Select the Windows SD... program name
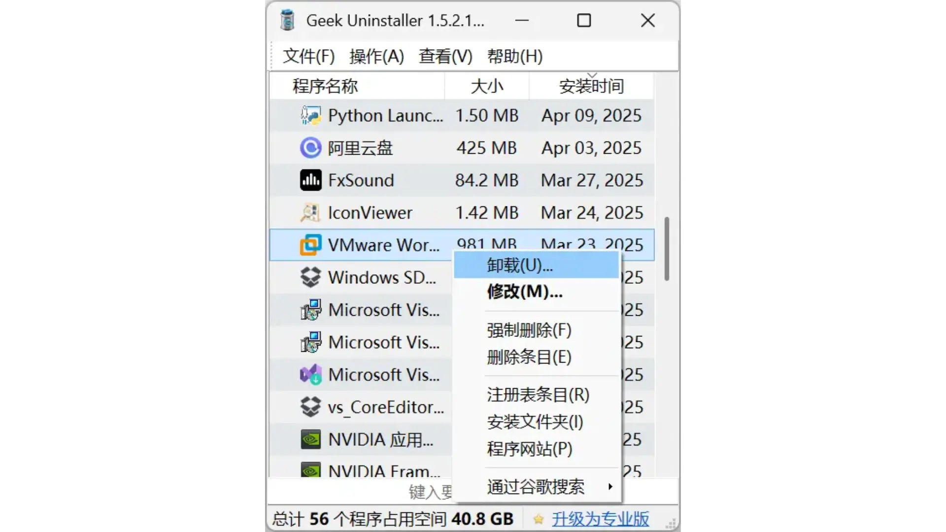The width and height of the screenshot is (946, 532). pyautogui.click(x=382, y=278)
